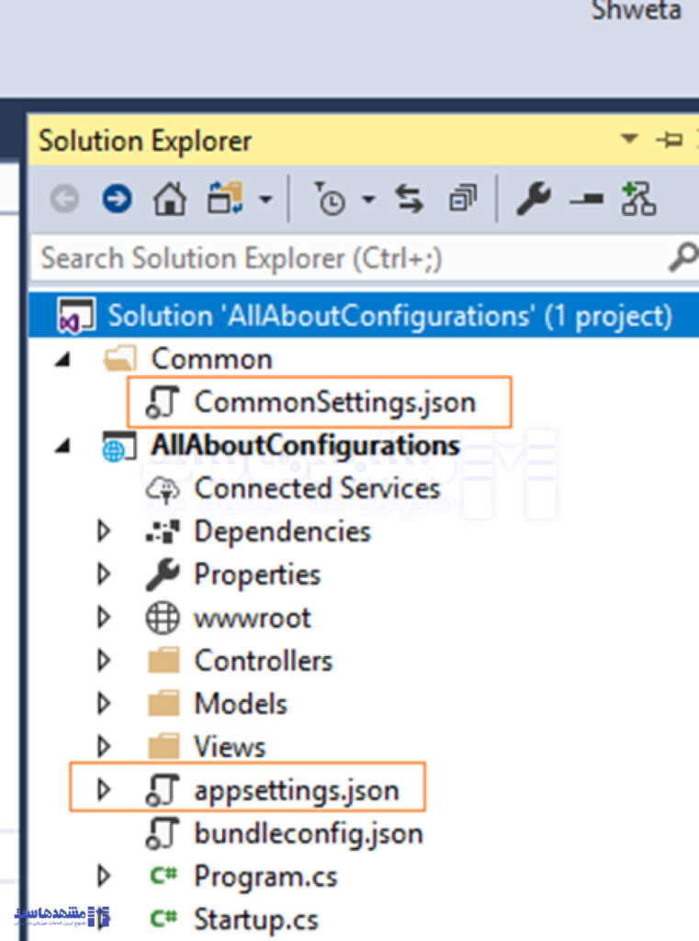Open Properties via the wrench toolbar icon
Screen dimensions: 699x941
pyautogui.click(x=533, y=198)
